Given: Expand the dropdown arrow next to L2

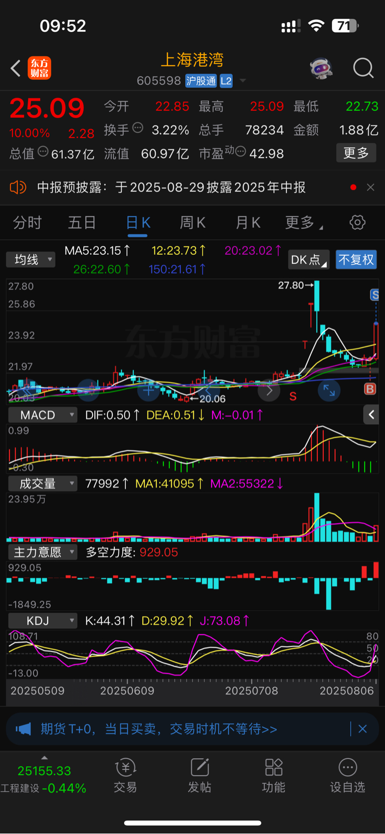Looking at the screenshot, I should (243, 81).
